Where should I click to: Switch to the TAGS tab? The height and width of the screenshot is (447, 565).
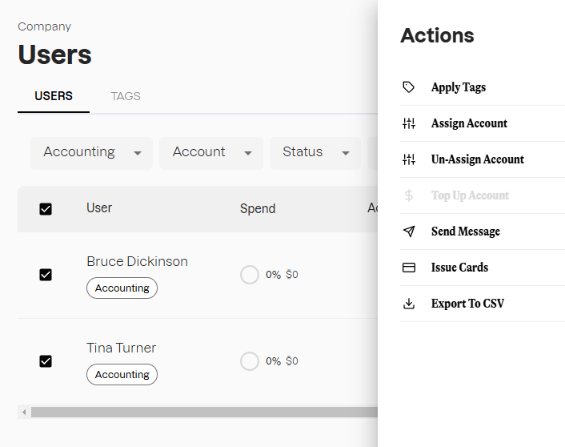pos(126,96)
